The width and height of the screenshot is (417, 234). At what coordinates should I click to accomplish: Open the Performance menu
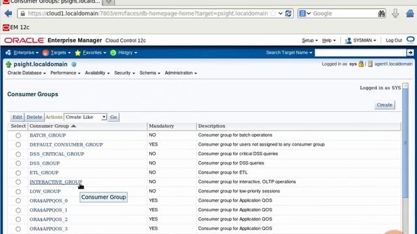pos(65,73)
